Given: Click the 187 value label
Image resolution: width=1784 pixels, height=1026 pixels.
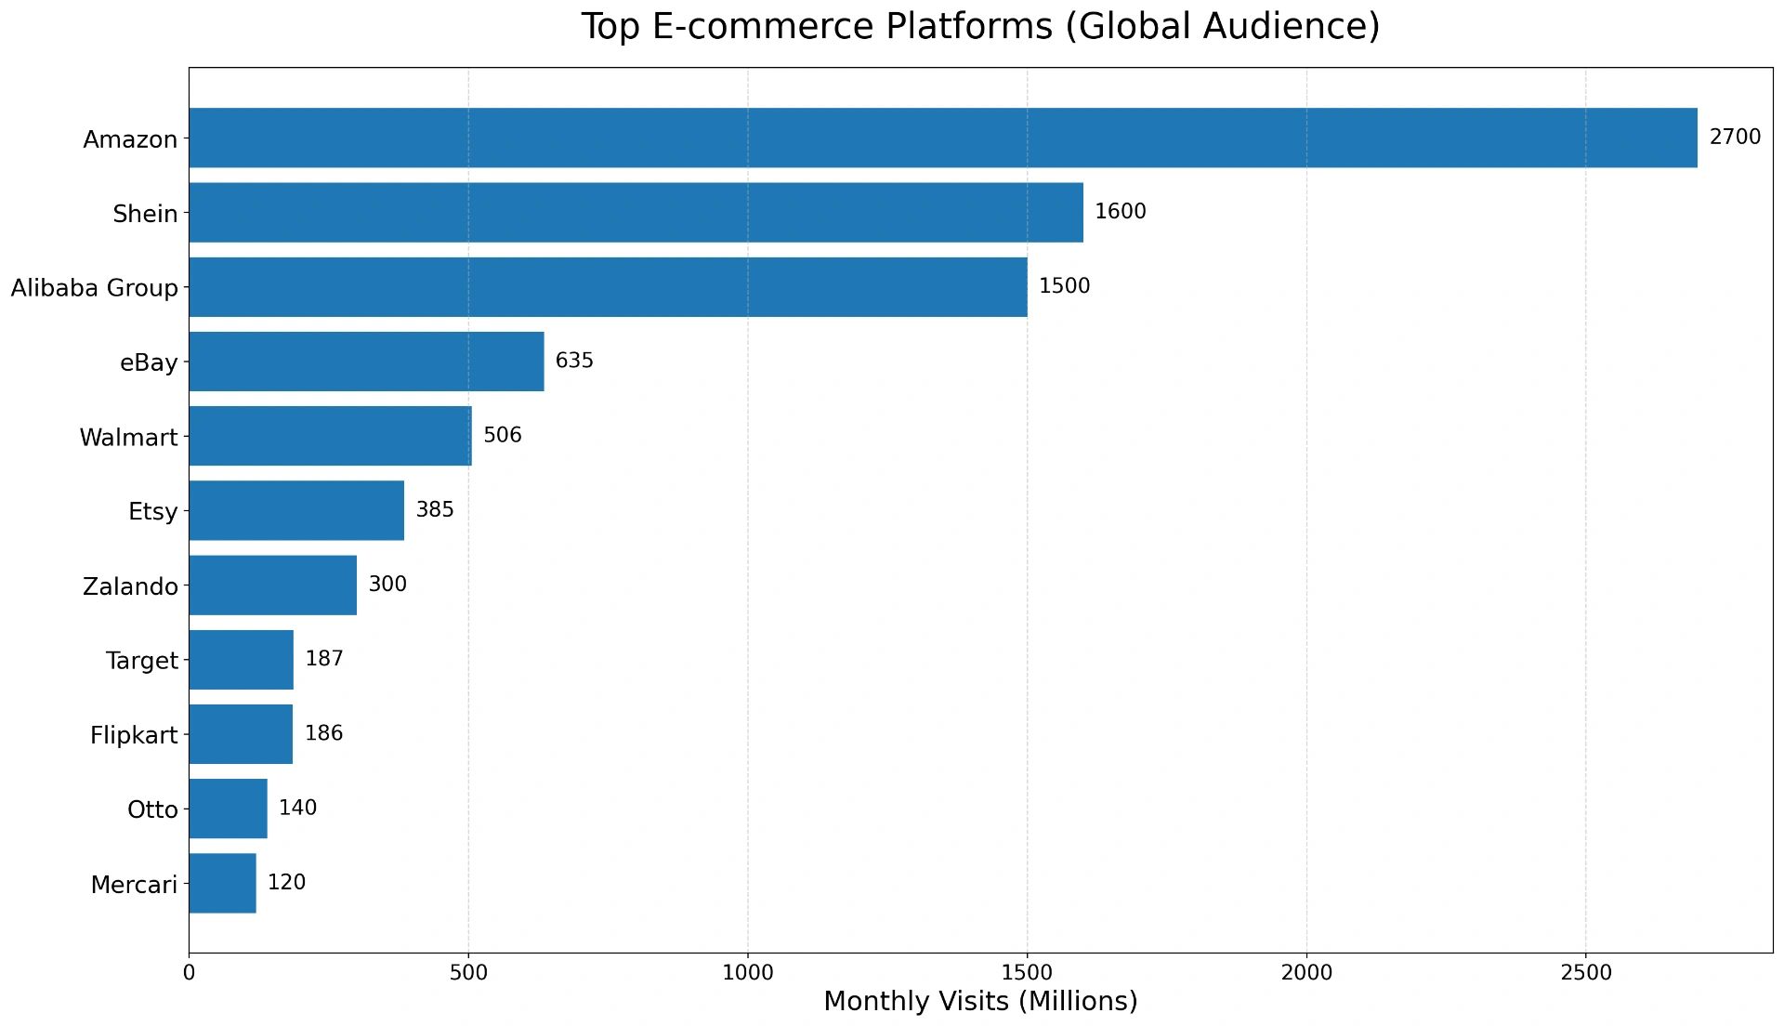Looking at the screenshot, I should [324, 659].
